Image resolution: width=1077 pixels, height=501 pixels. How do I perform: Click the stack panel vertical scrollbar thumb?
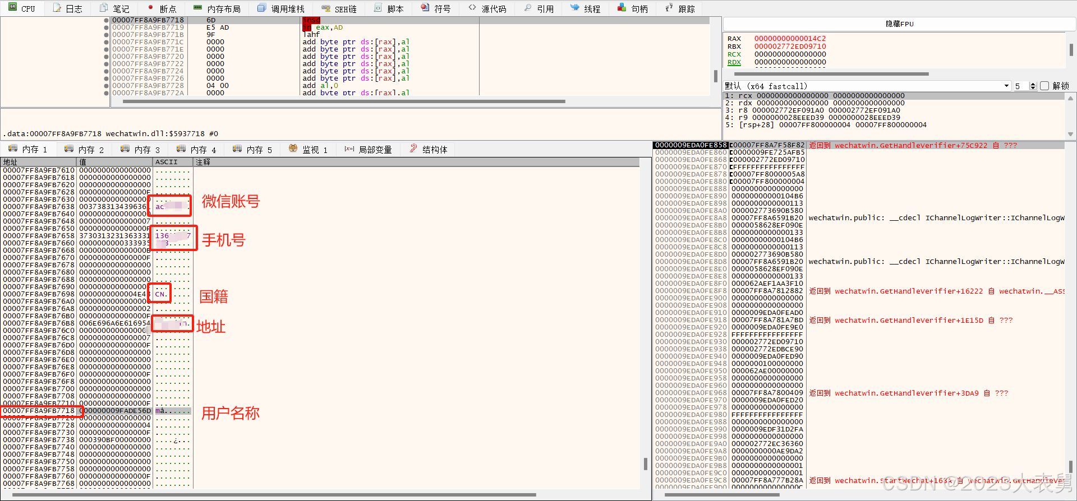click(x=1070, y=466)
